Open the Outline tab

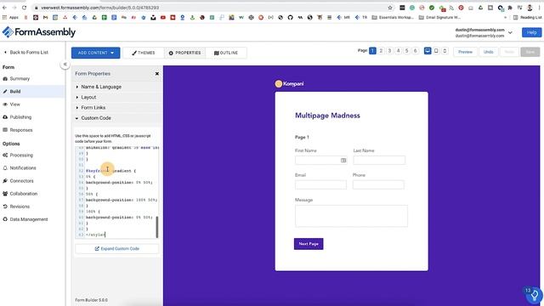tap(226, 53)
